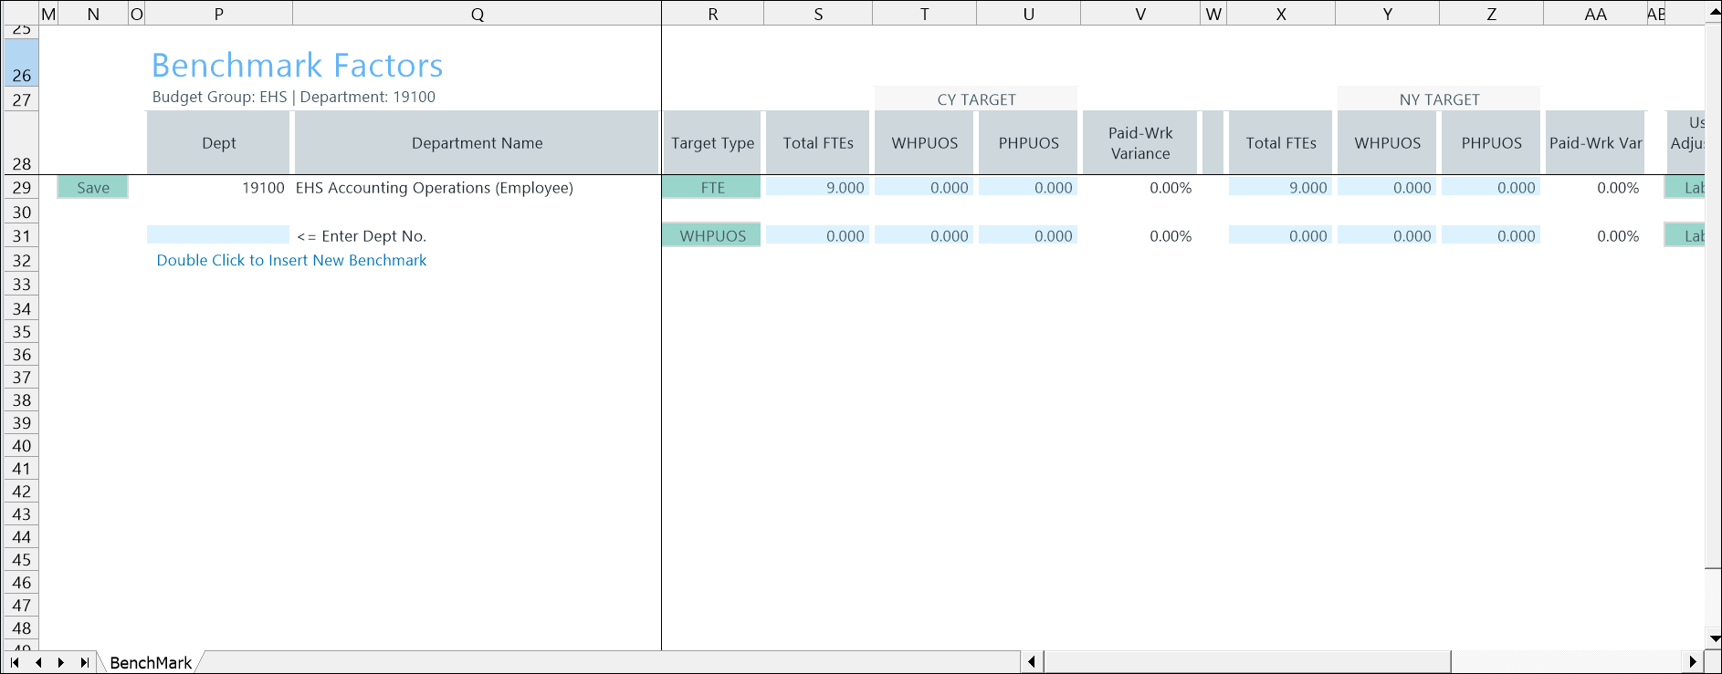Select NY Total FTEs value 9.000
The width and height of the screenshot is (1722, 674).
tap(1281, 188)
